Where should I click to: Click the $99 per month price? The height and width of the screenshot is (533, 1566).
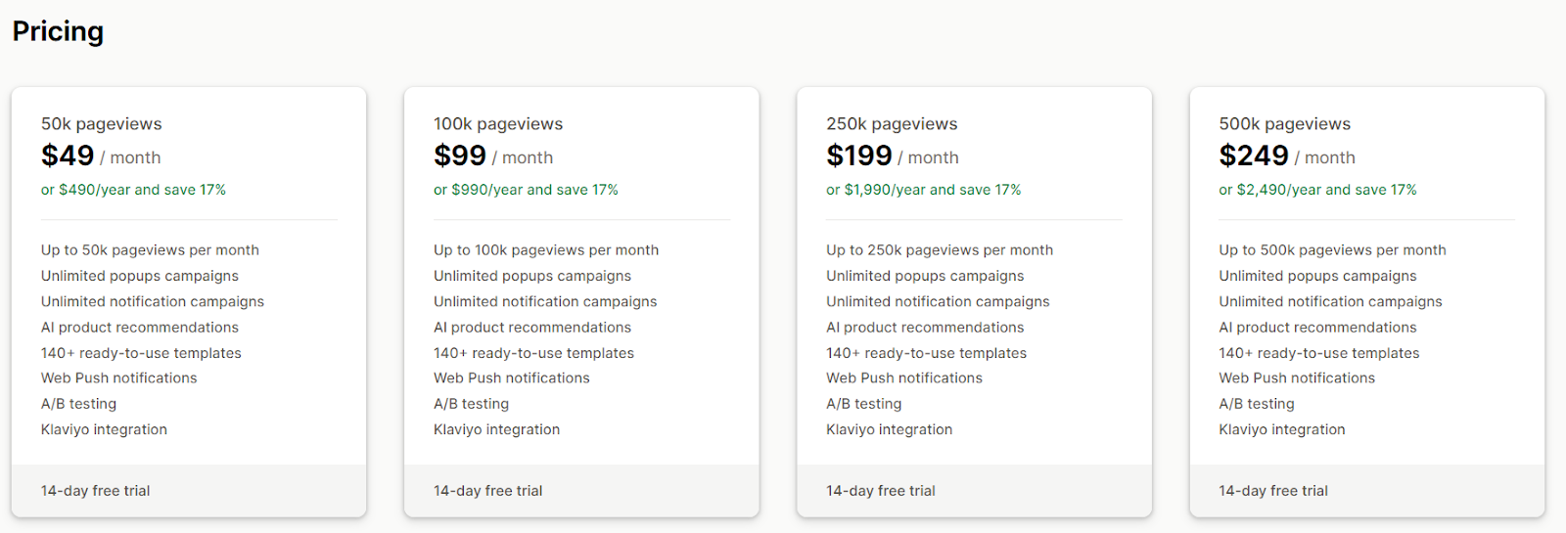460,156
